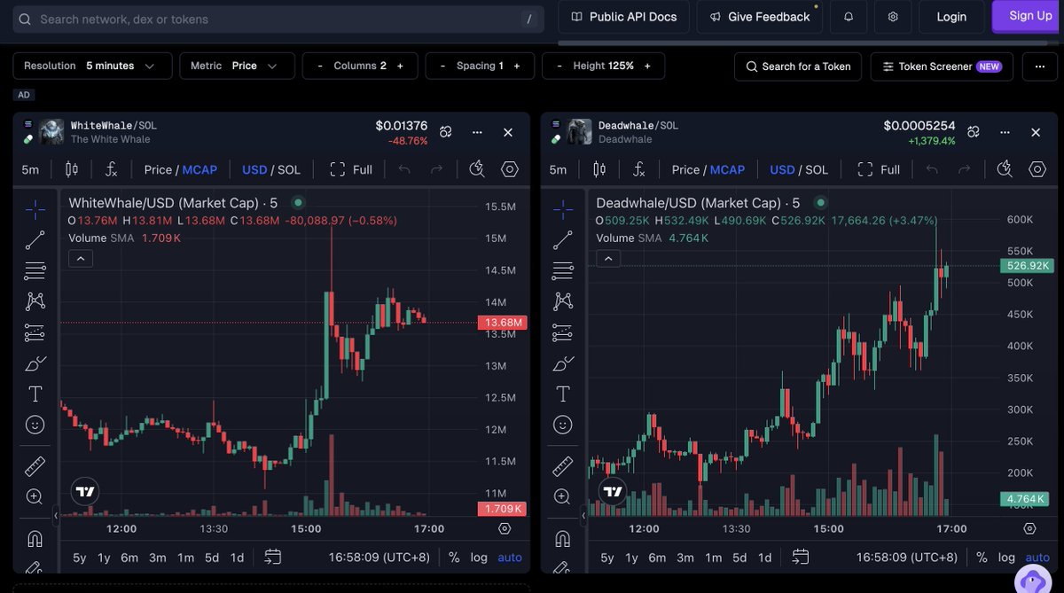Screen dimensions: 1064x593
Task: Switch Deadwhale chart to Price
Action: click(685, 169)
